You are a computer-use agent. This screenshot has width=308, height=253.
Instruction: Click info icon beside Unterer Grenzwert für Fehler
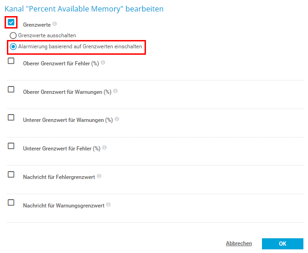105,148
